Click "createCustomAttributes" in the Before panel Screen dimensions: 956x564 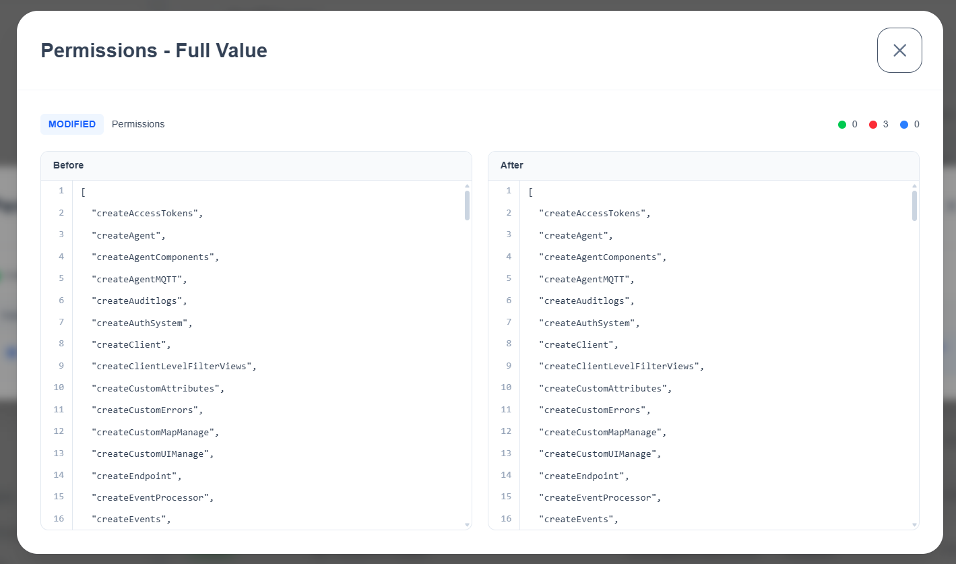point(158,388)
